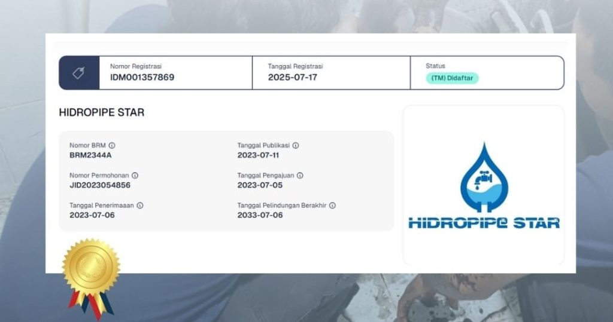Select application number JID2023054856

pyautogui.click(x=100, y=185)
